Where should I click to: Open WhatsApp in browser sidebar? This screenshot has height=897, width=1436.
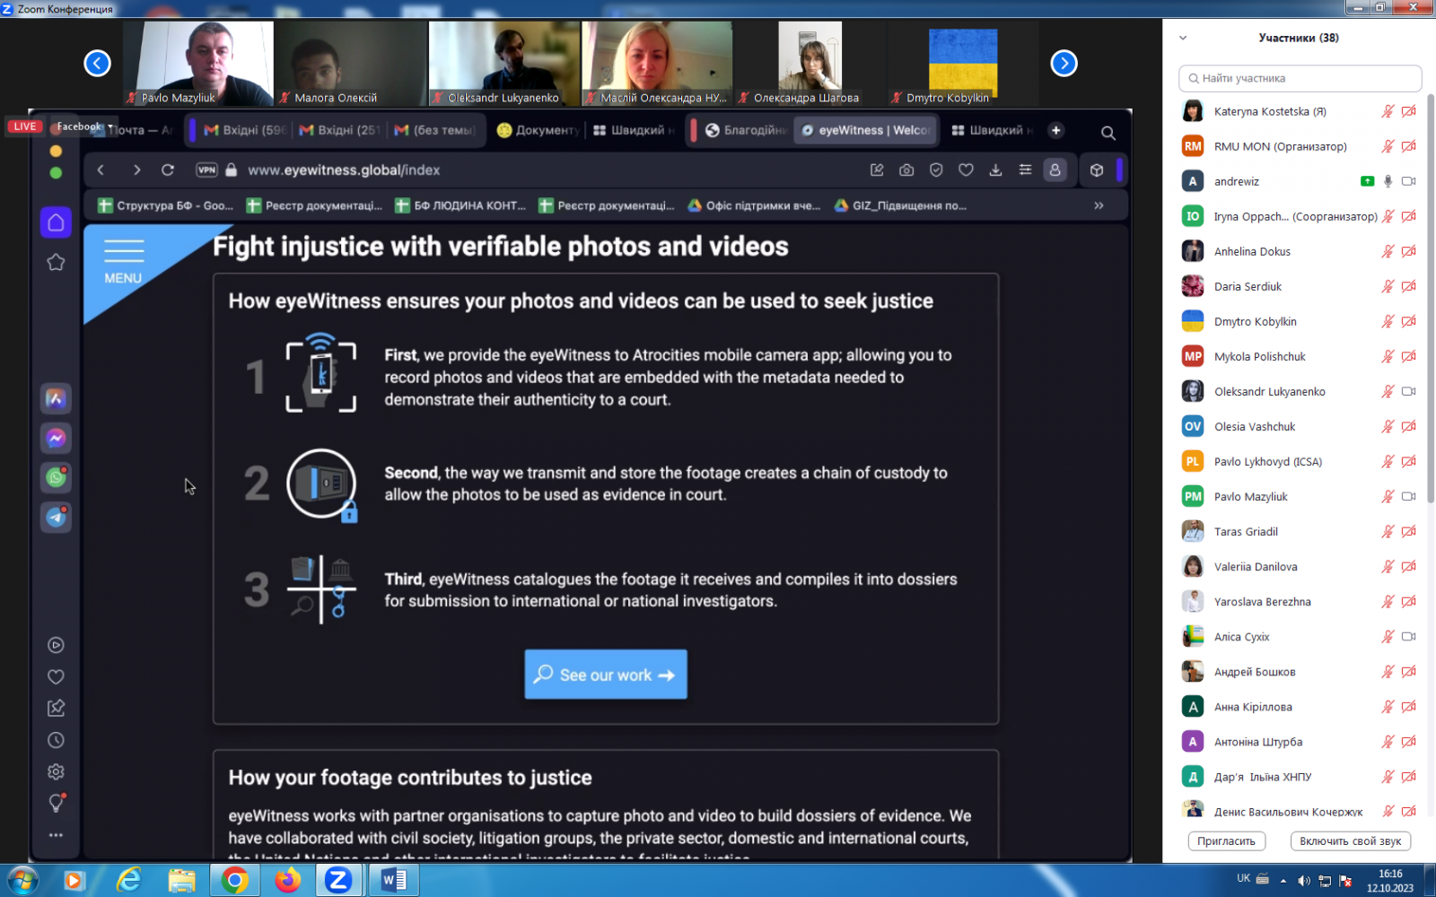click(x=56, y=478)
